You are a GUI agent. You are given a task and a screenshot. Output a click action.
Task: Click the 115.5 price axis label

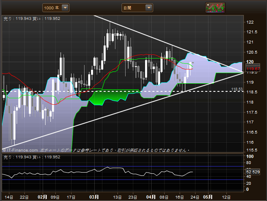(252, 150)
